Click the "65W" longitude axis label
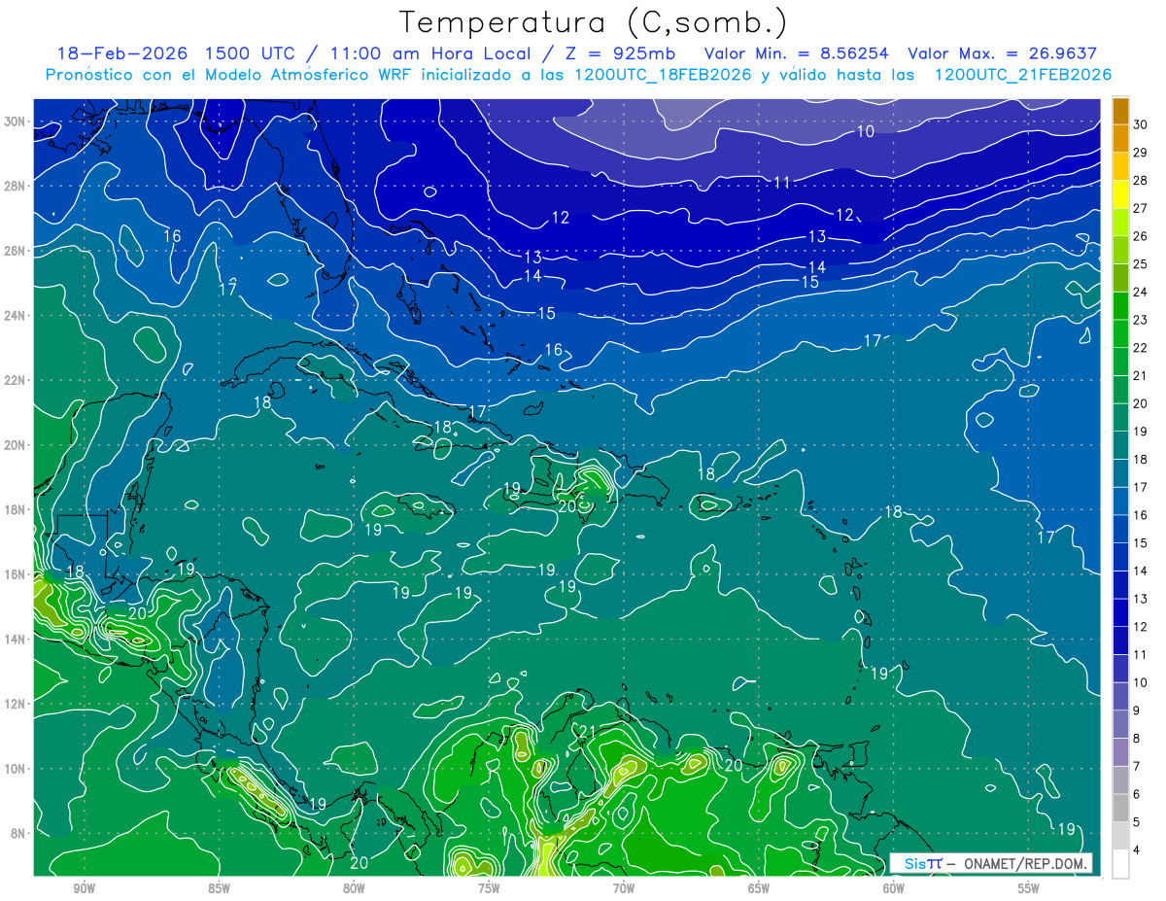 pos(759,888)
